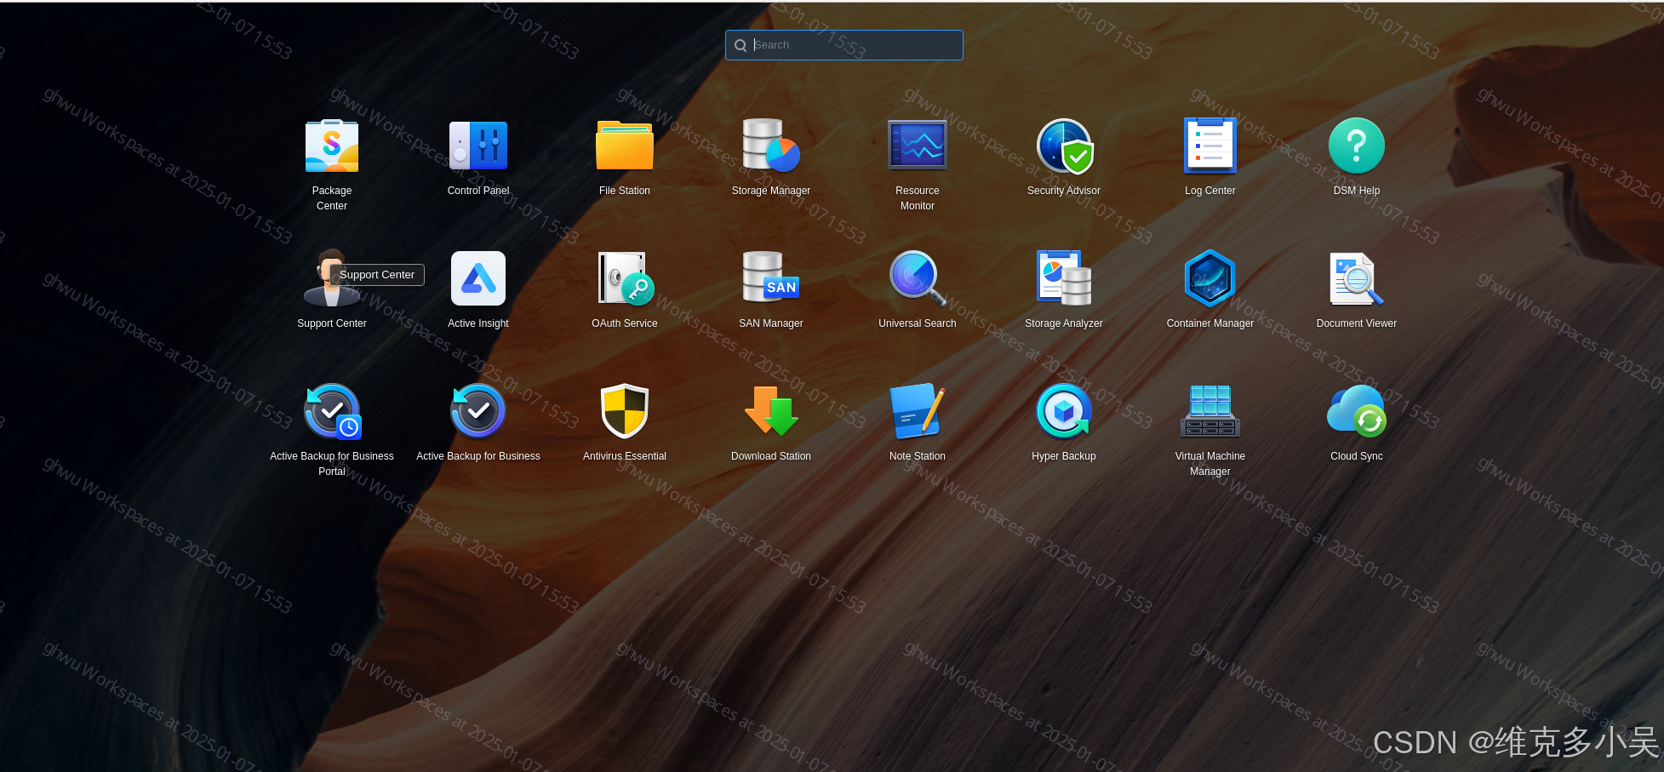Open Download Station arrows icon
Screen dimensions: 1664x772
[x=771, y=411]
